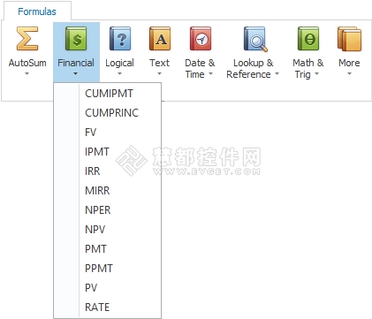Click the AutoSum sigma icon
The height and width of the screenshot is (319, 372).
point(27,39)
